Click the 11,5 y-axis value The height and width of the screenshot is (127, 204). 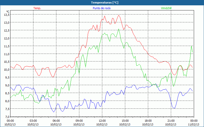point(7,46)
